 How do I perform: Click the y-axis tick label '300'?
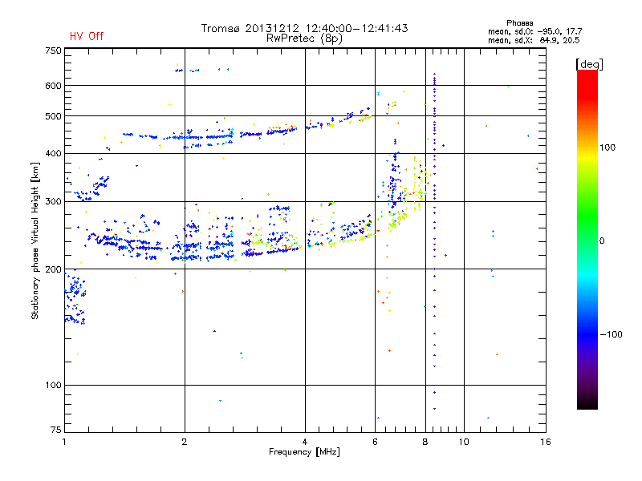(x=53, y=201)
